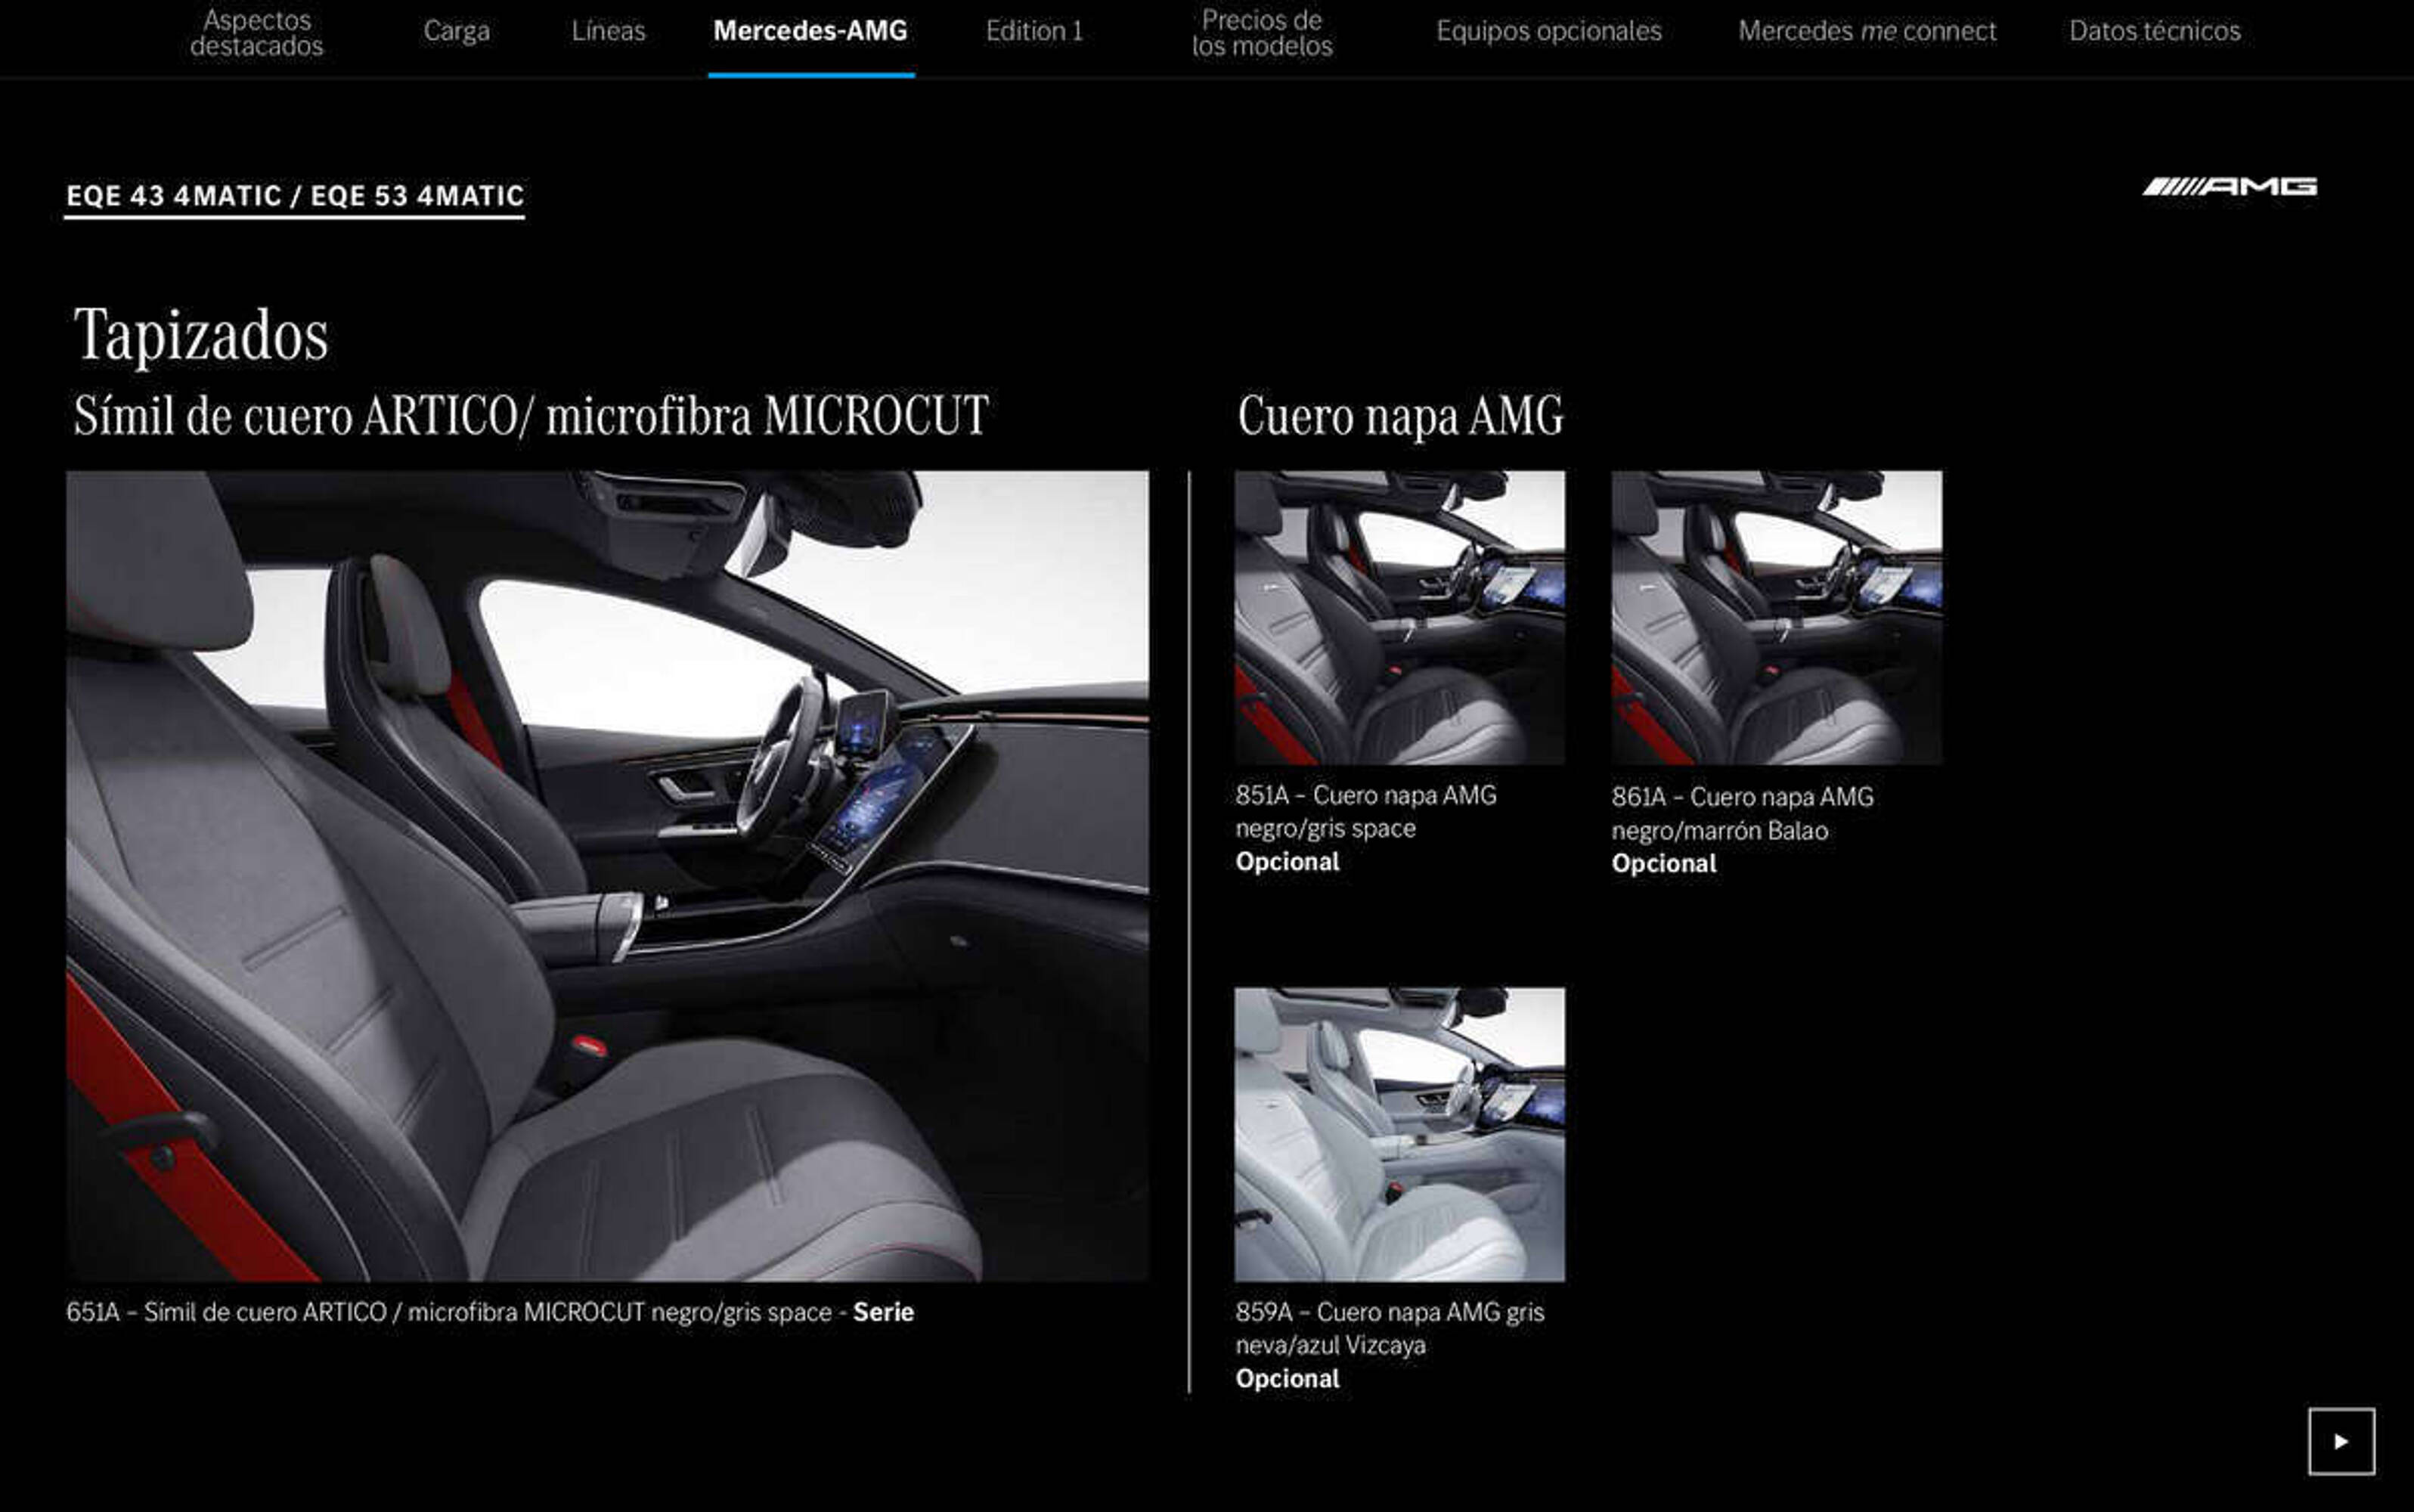
Task: Open Precios de los modelos tab
Action: tap(1262, 33)
